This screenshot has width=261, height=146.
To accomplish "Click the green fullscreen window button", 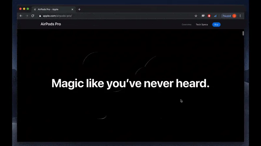I will [x=28, y=9].
